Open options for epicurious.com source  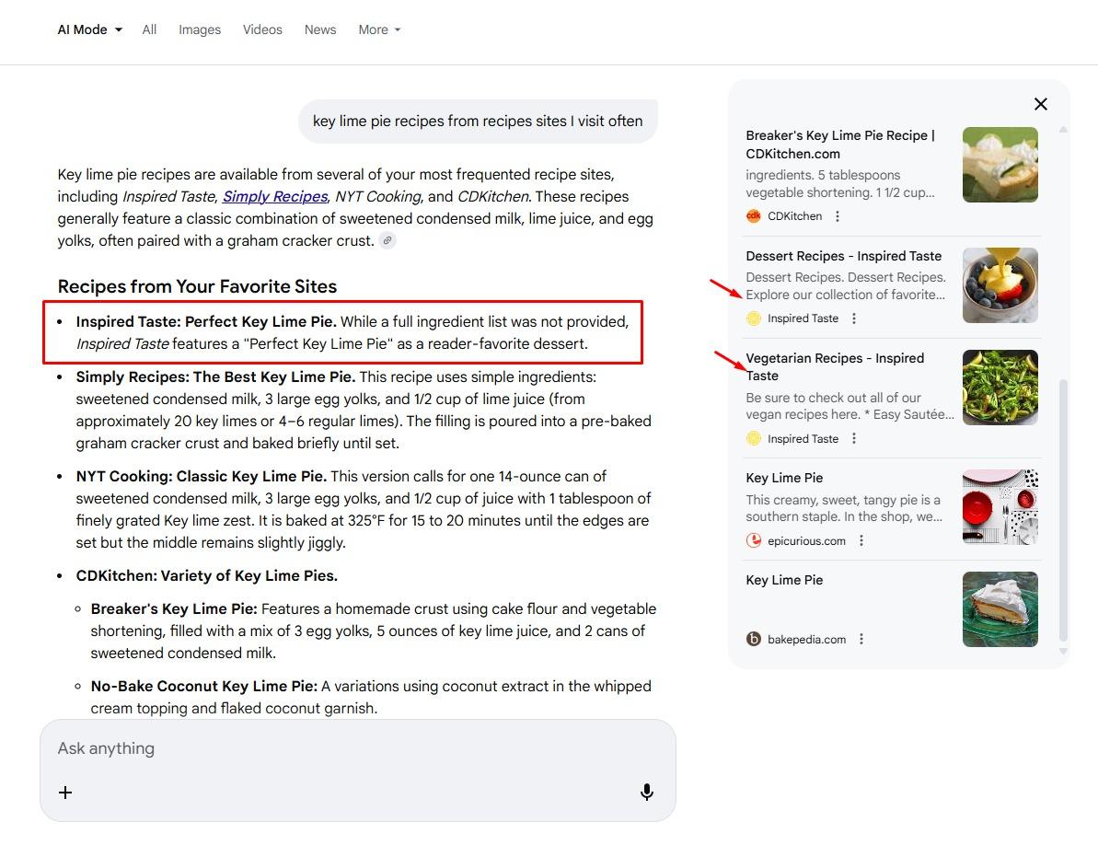861,540
